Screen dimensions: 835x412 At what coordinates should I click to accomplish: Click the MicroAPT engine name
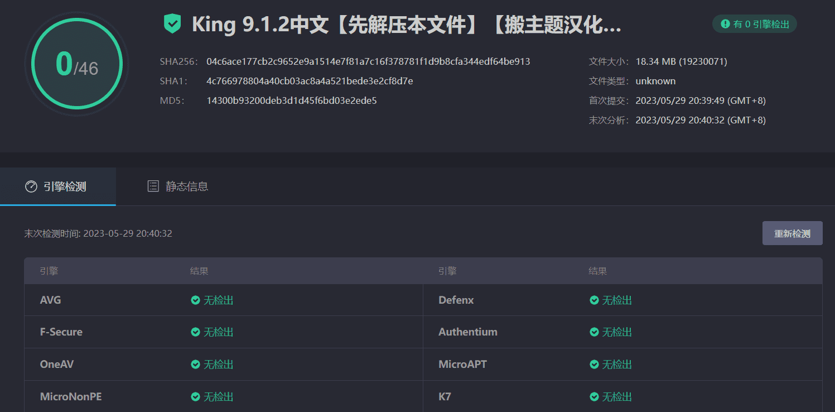pos(462,365)
